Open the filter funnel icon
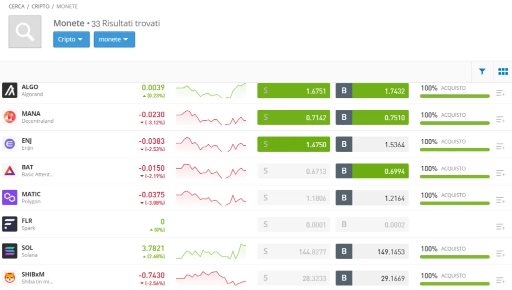Image resolution: width=512 pixels, height=290 pixels. click(x=482, y=71)
